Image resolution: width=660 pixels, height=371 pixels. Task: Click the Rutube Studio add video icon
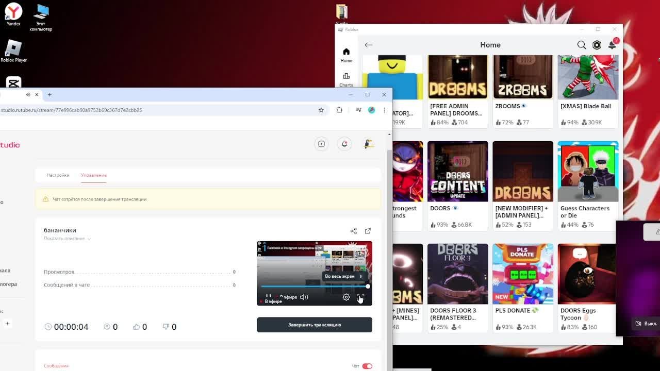(321, 144)
